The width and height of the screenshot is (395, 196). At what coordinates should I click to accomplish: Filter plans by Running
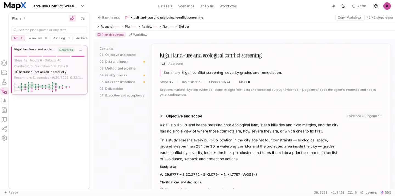(x=61, y=38)
